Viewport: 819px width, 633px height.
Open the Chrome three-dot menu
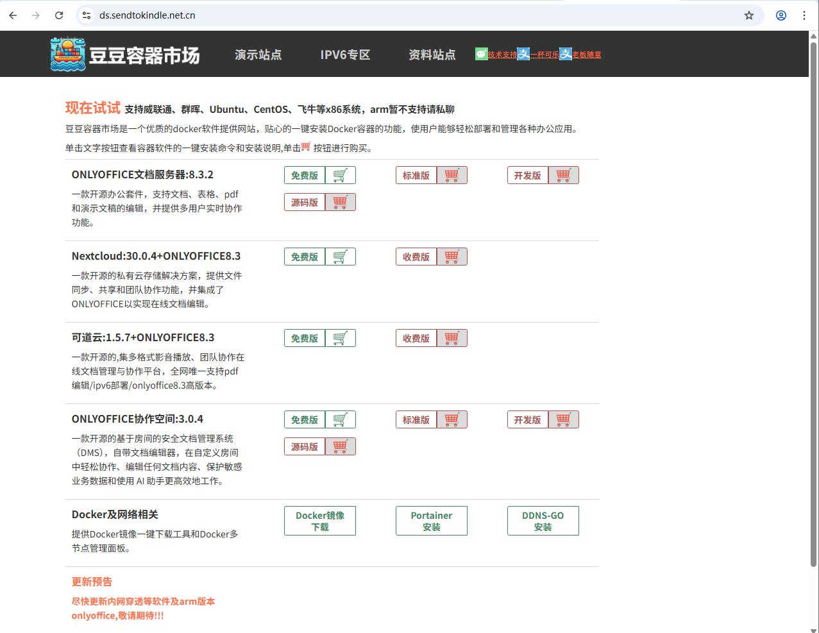click(804, 15)
